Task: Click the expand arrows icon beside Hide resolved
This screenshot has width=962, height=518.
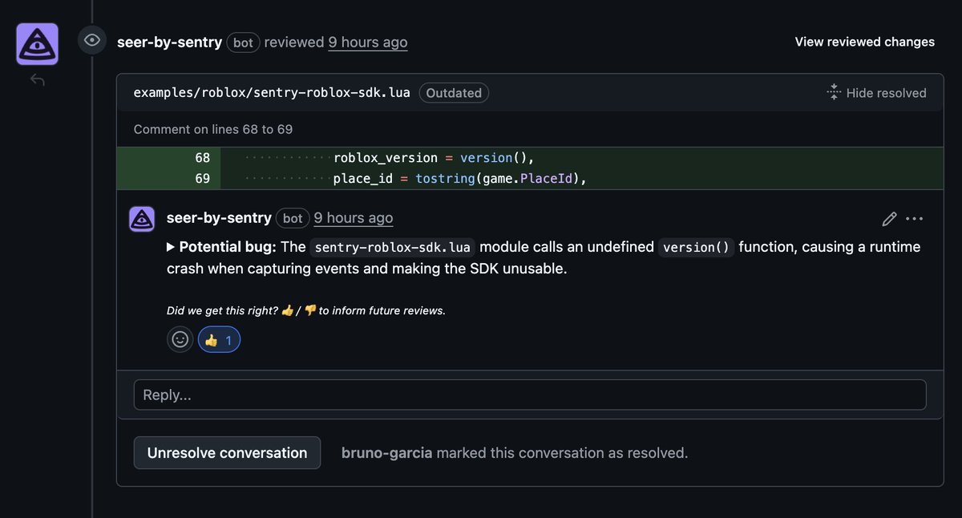Action: pos(833,91)
